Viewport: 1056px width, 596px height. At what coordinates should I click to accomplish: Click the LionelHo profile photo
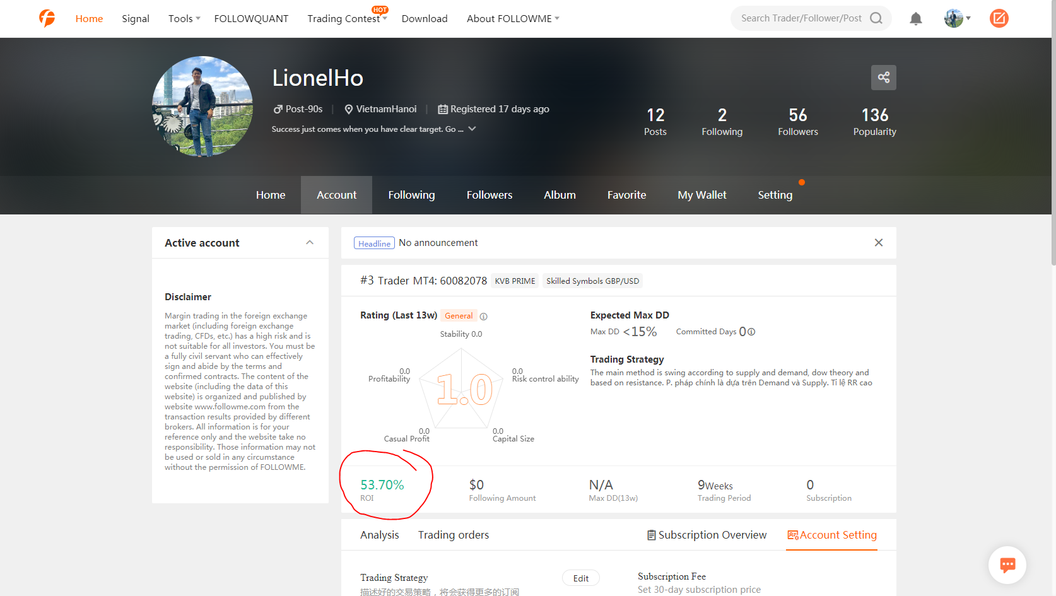(202, 107)
